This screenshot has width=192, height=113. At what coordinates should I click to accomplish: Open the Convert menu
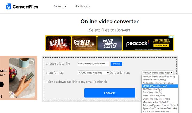(60, 6)
